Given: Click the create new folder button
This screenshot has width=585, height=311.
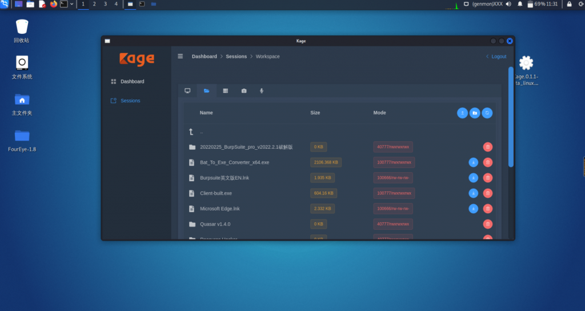Looking at the screenshot, I should click(x=475, y=113).
